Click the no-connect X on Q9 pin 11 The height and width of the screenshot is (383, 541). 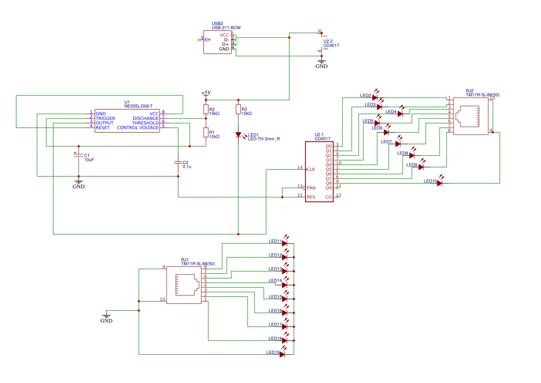(338, 188)
